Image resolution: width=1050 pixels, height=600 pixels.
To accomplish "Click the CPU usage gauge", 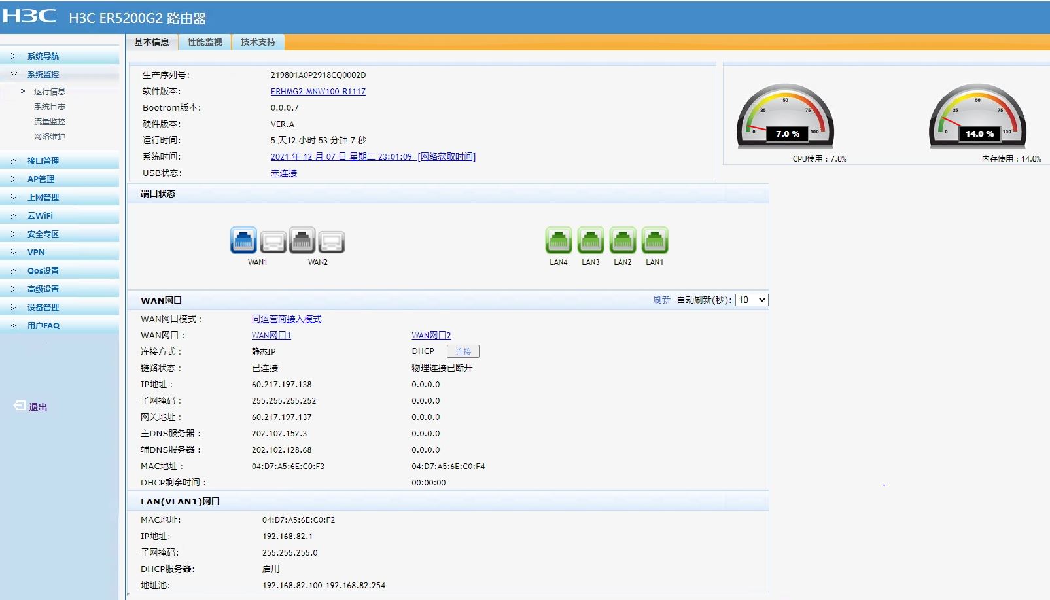I will (786, 116).
